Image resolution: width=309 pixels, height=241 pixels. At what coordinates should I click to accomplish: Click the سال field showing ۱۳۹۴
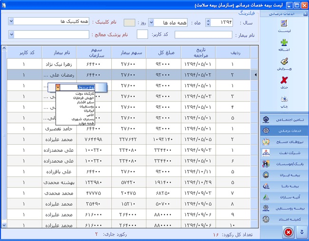click(x=222, y=22)
